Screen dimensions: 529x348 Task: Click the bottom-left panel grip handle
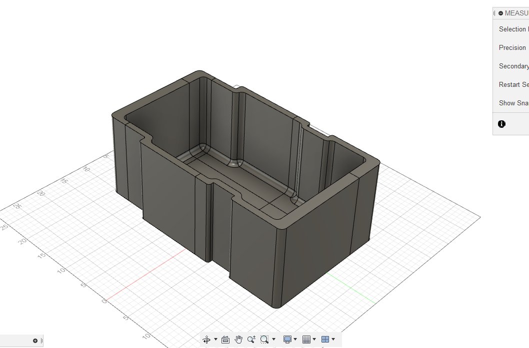(x=41, y=341)
